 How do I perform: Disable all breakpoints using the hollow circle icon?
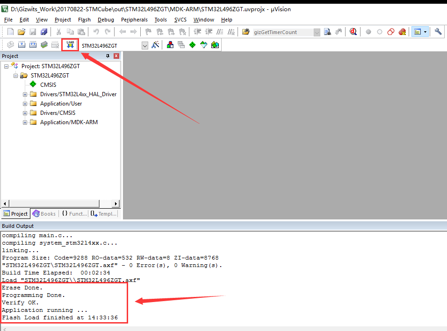pyautogui.click(x=380, y=31)
